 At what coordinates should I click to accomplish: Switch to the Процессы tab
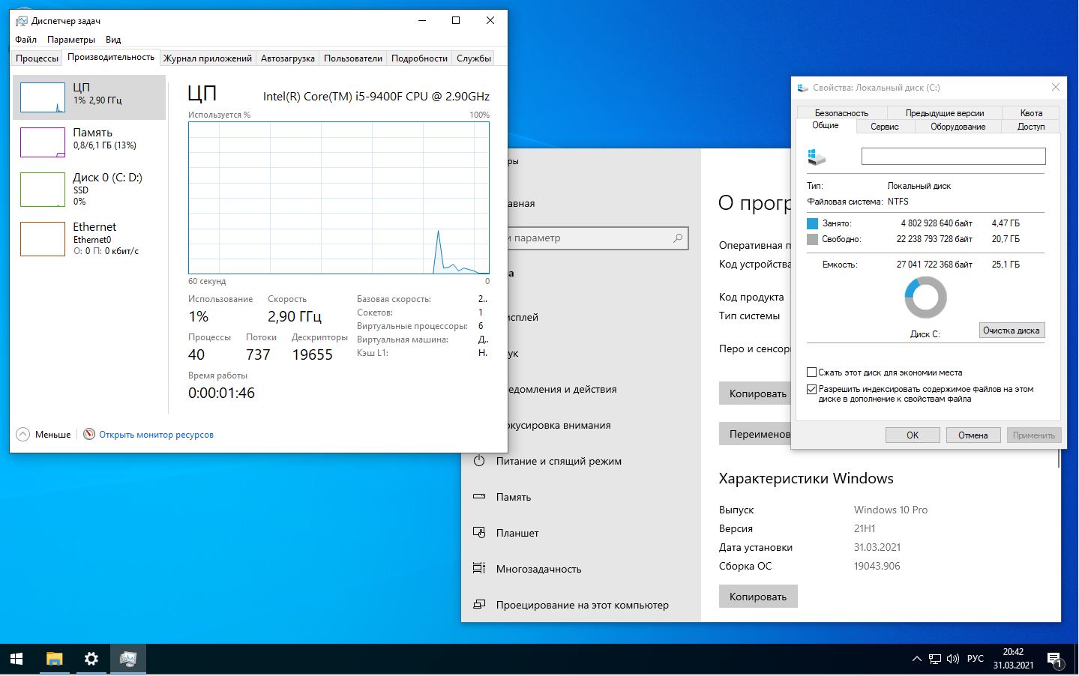(37, 58)
